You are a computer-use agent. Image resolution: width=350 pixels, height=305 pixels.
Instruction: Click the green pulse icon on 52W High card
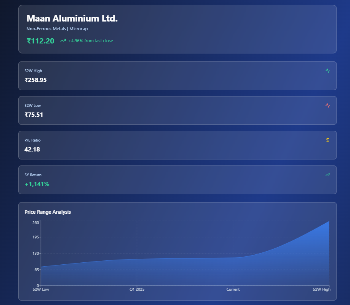327,71
